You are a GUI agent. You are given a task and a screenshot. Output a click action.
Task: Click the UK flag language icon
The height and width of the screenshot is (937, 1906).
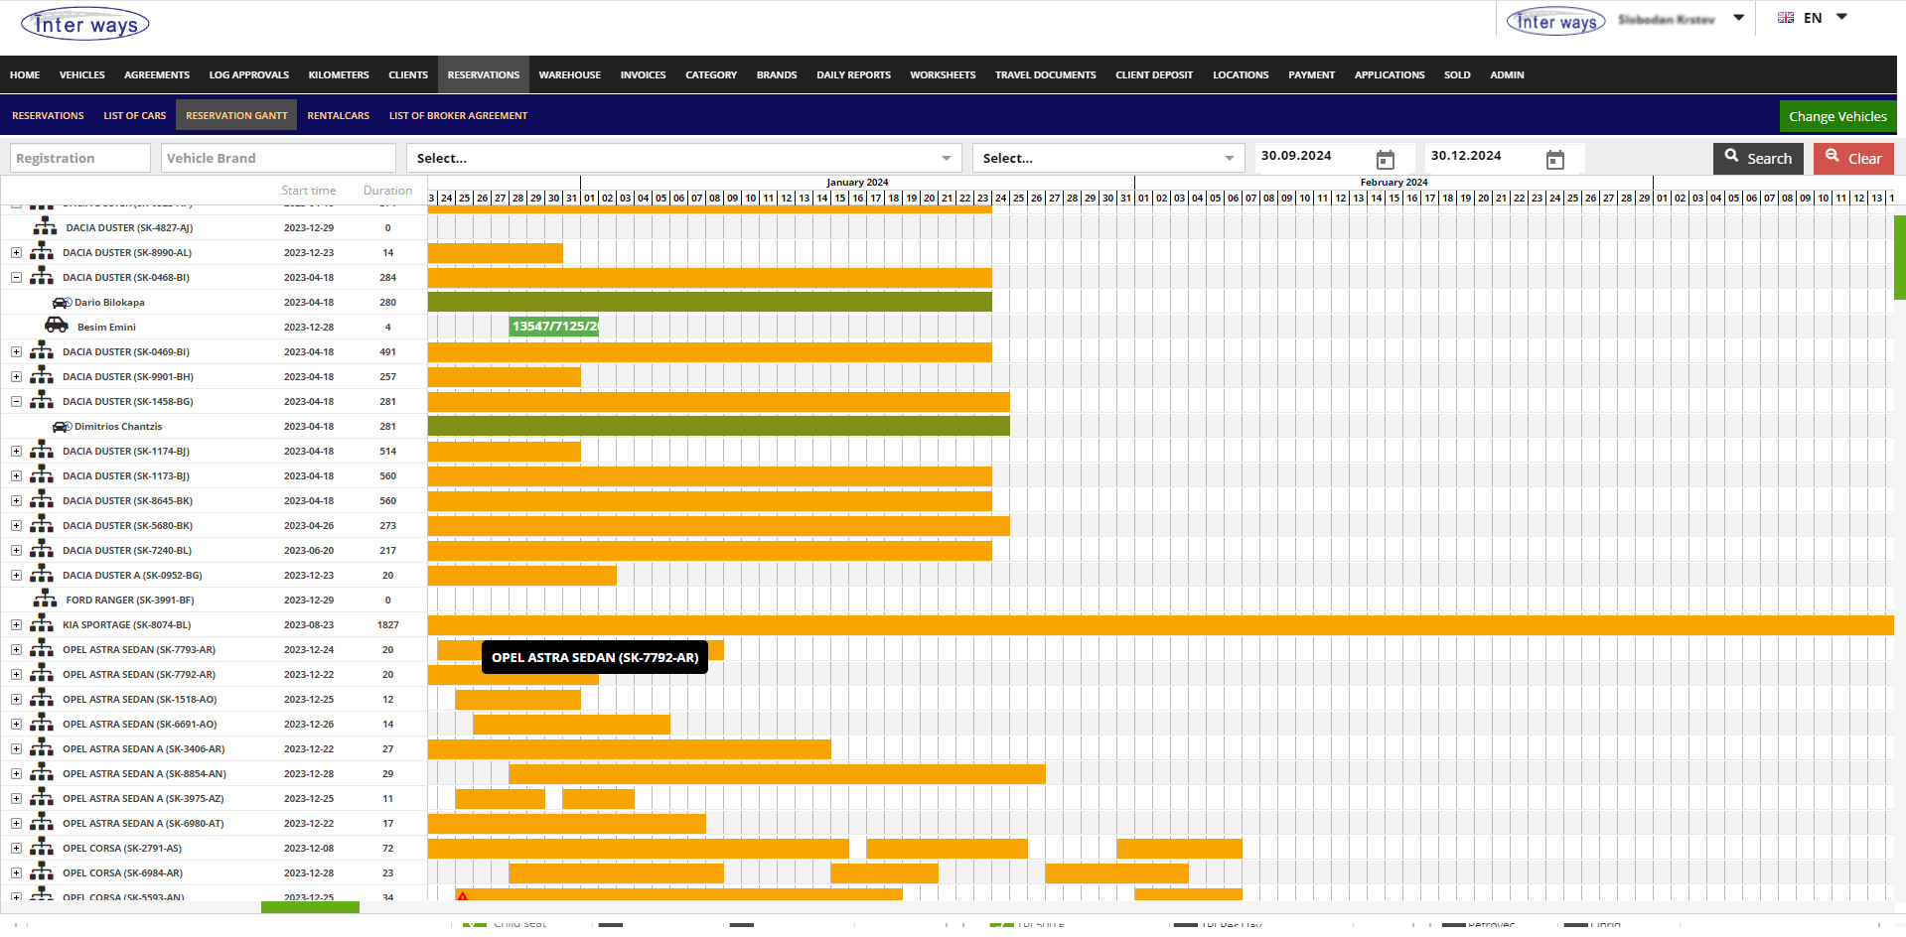tap(1786, 18)
